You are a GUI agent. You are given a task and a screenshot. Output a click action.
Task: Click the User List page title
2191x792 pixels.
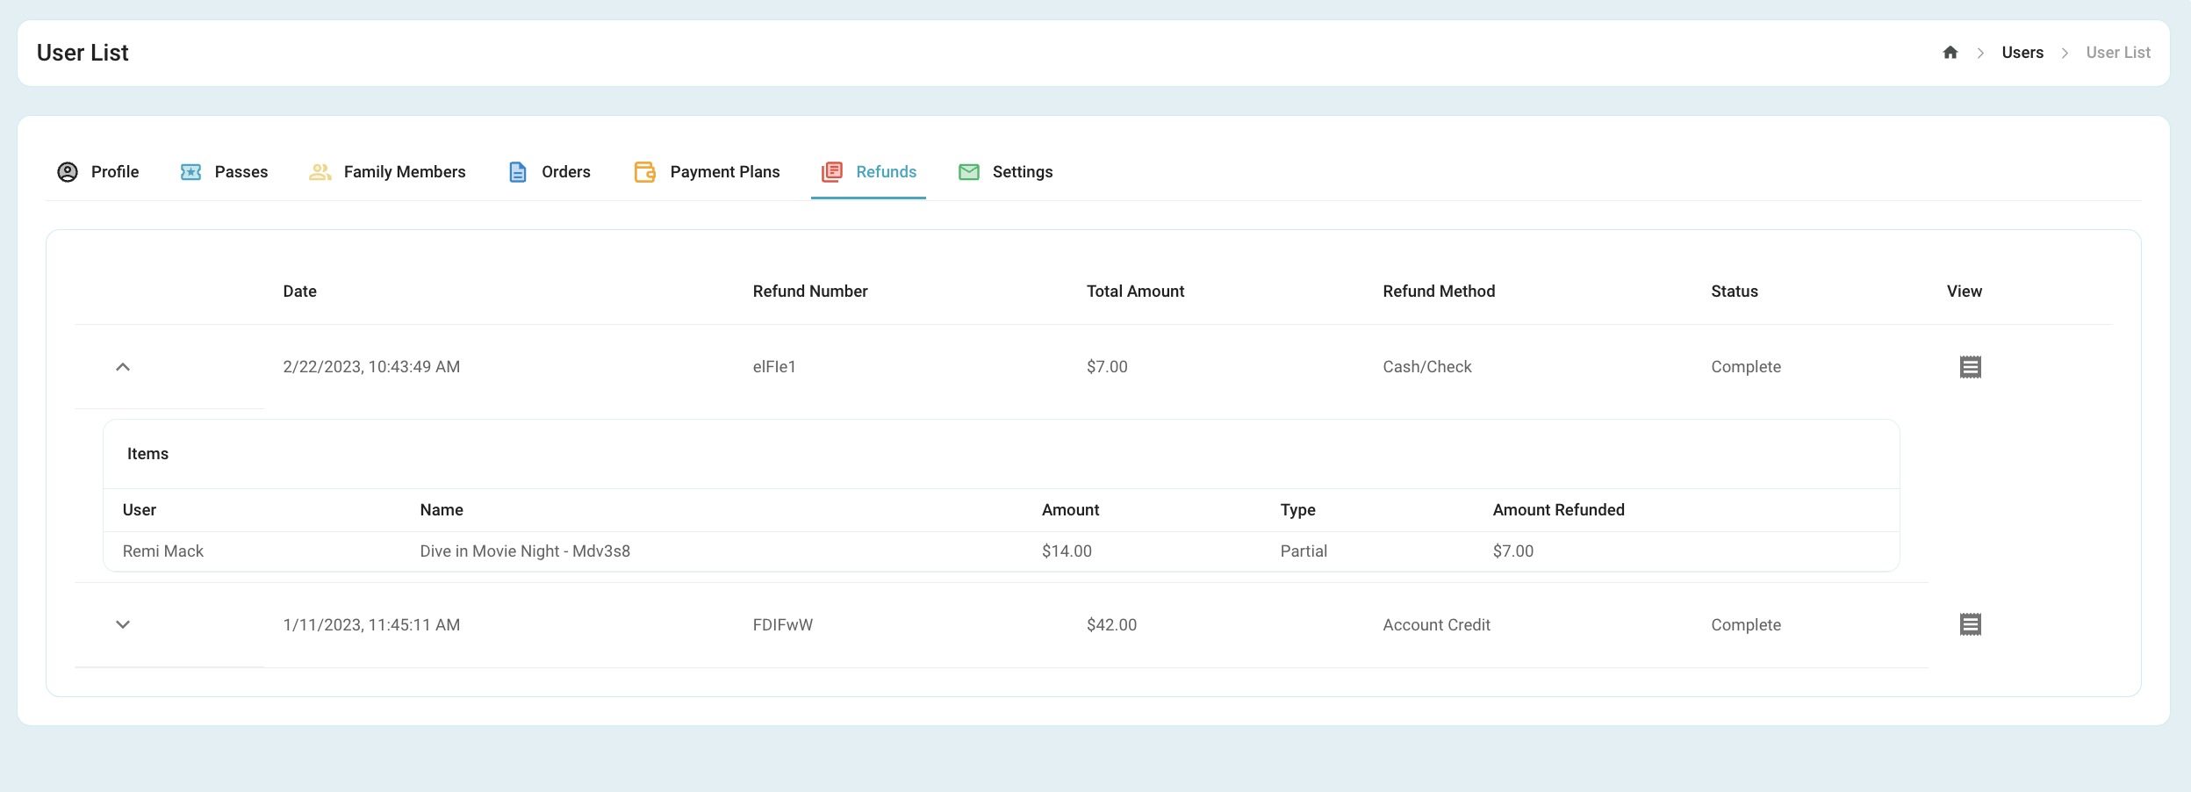tap(83, 53)
